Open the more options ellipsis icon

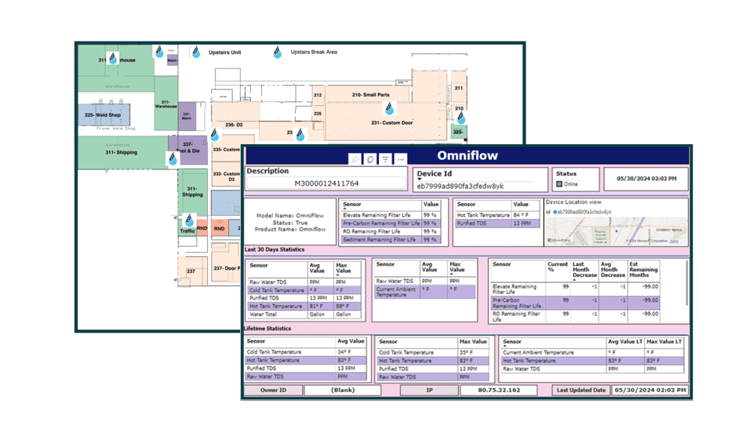401,159
